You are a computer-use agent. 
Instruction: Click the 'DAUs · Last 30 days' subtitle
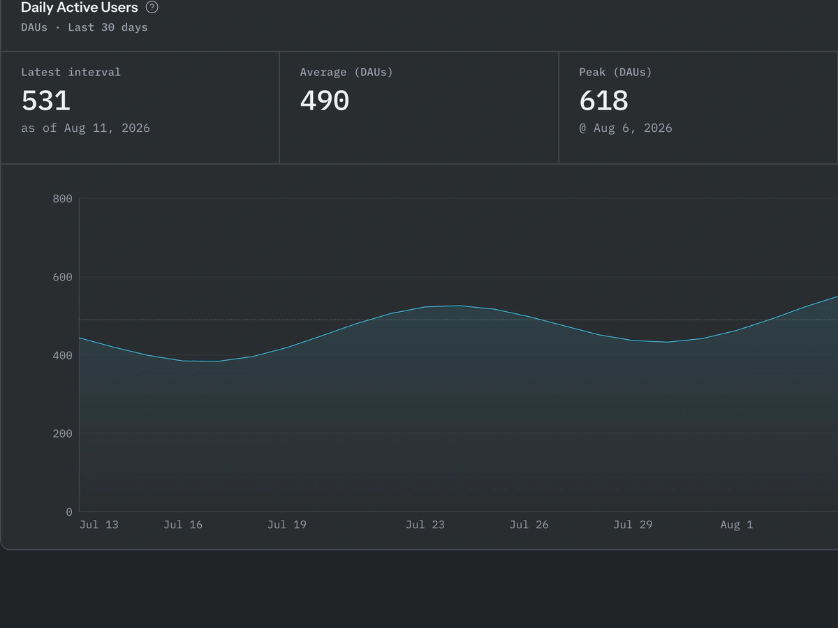(x=84, y=27)
